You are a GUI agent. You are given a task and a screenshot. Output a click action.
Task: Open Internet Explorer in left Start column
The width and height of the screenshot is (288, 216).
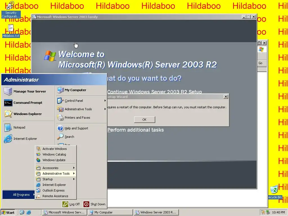point(28,139)
